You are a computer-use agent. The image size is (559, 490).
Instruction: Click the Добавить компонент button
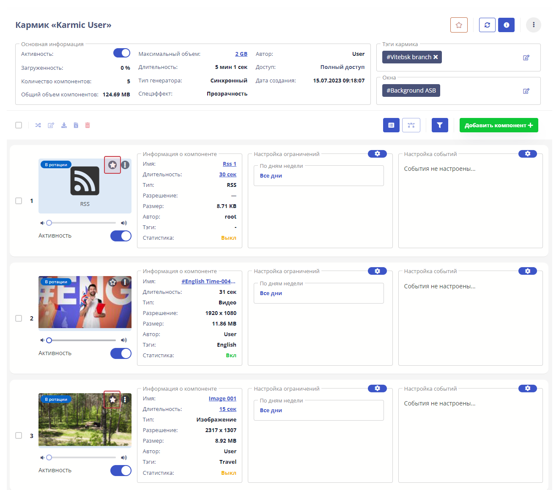pyautogui.click(x=499, y=125)
